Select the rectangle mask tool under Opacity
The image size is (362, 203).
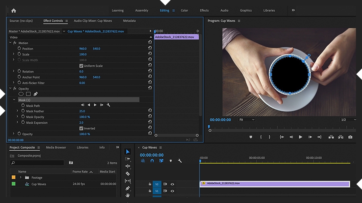[28, 94]
